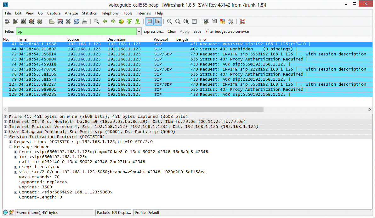
Task: Clear the display filter
Action: coord(172,32)
